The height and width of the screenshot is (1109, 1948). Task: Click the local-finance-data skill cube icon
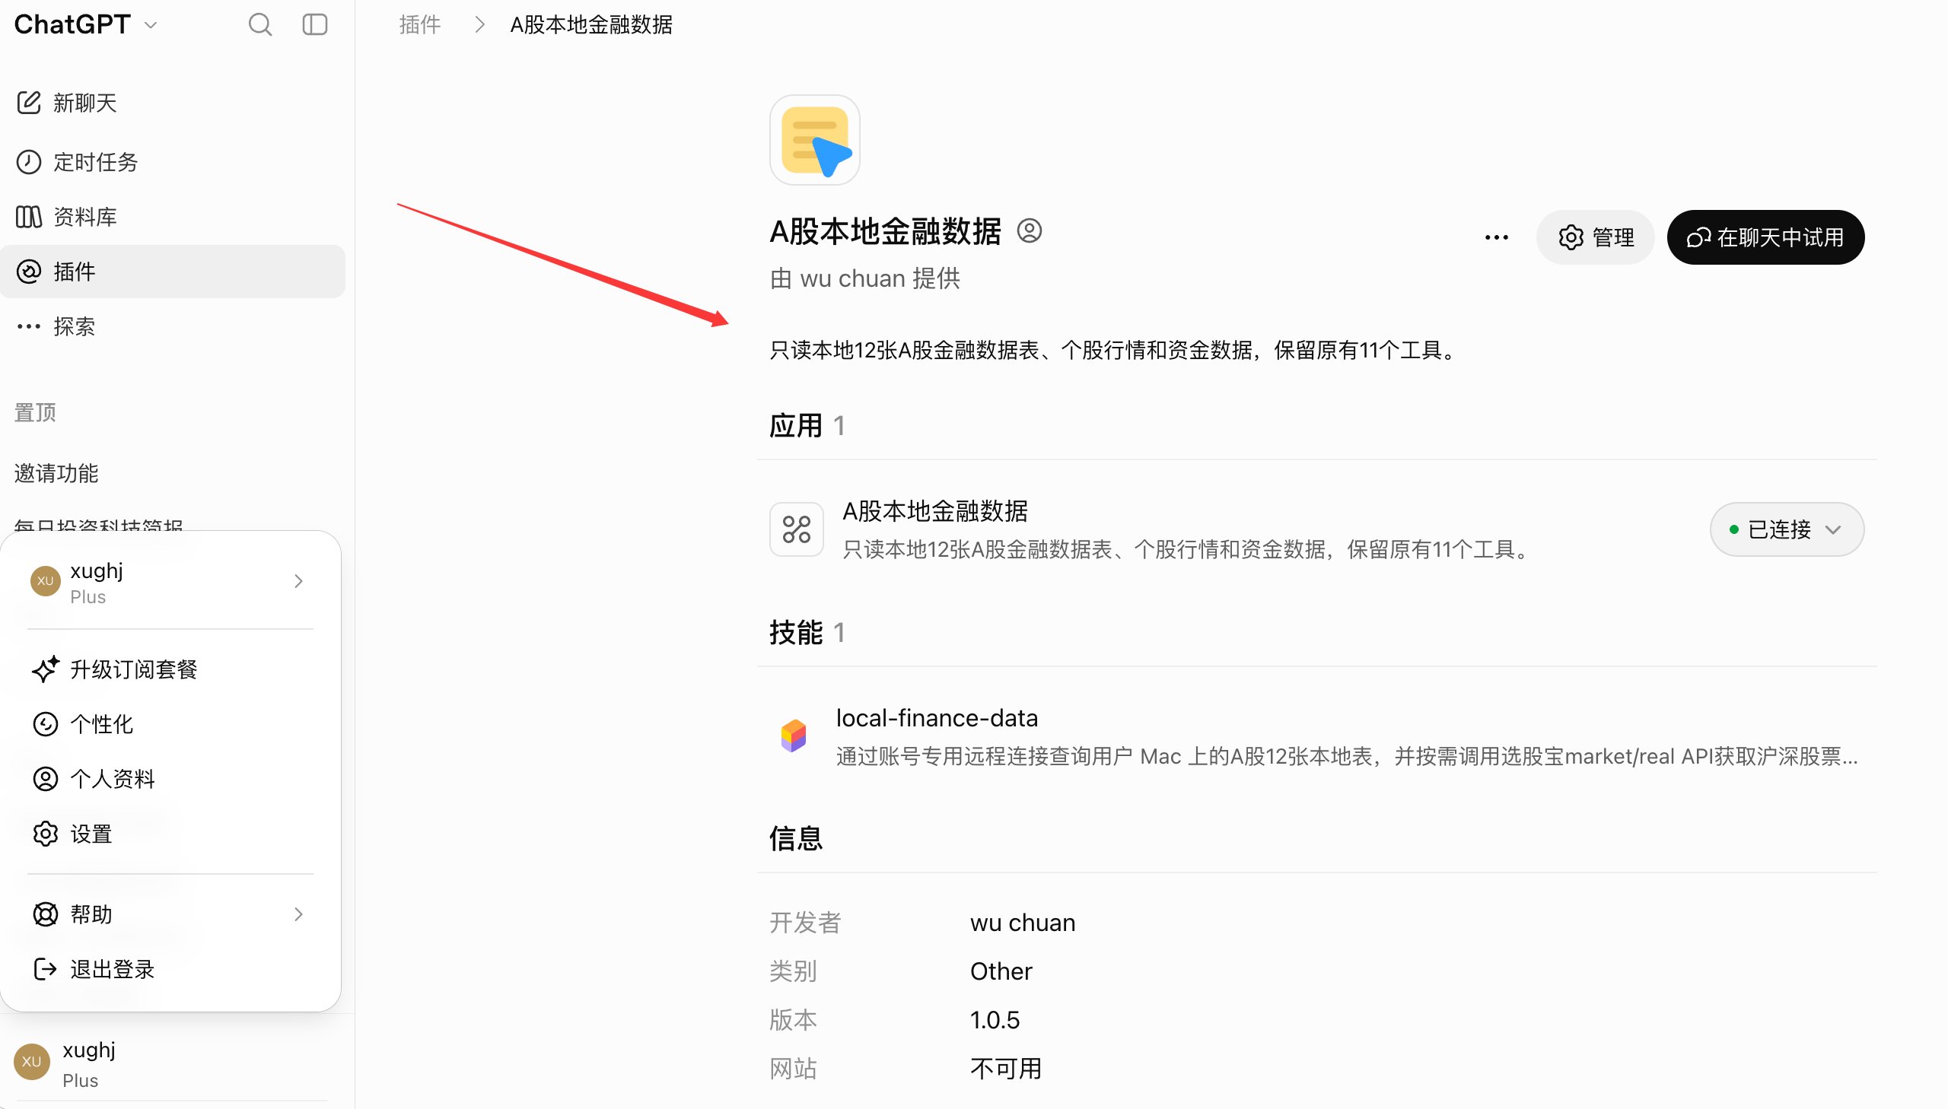click(x=793, y=736)
